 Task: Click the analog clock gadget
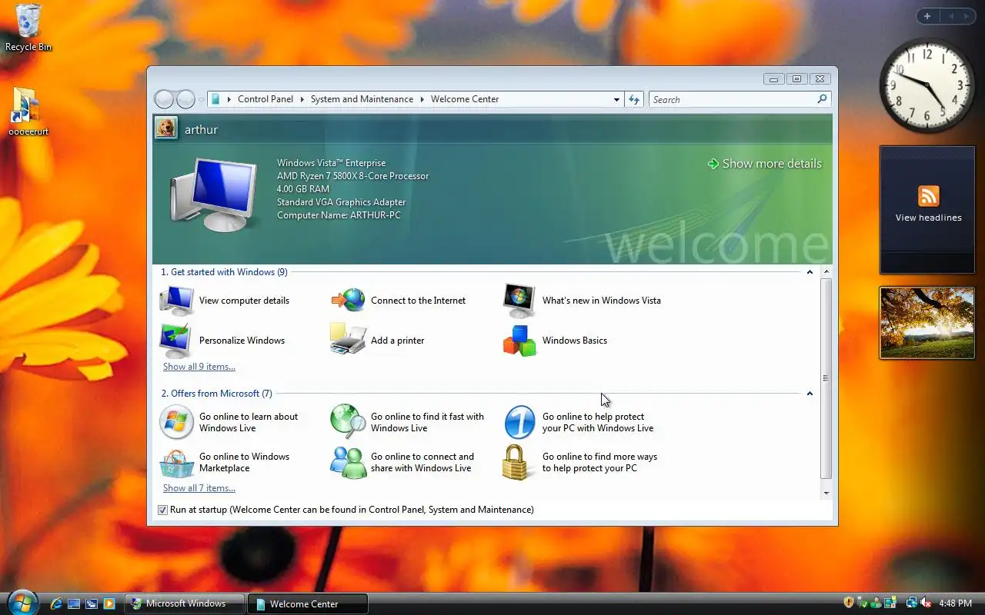coord(927,85)
